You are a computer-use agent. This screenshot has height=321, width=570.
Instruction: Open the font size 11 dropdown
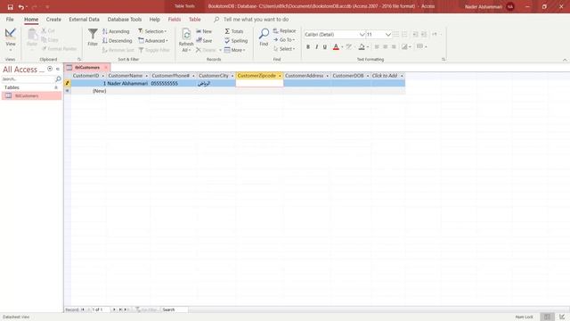(x=388, y=35)
